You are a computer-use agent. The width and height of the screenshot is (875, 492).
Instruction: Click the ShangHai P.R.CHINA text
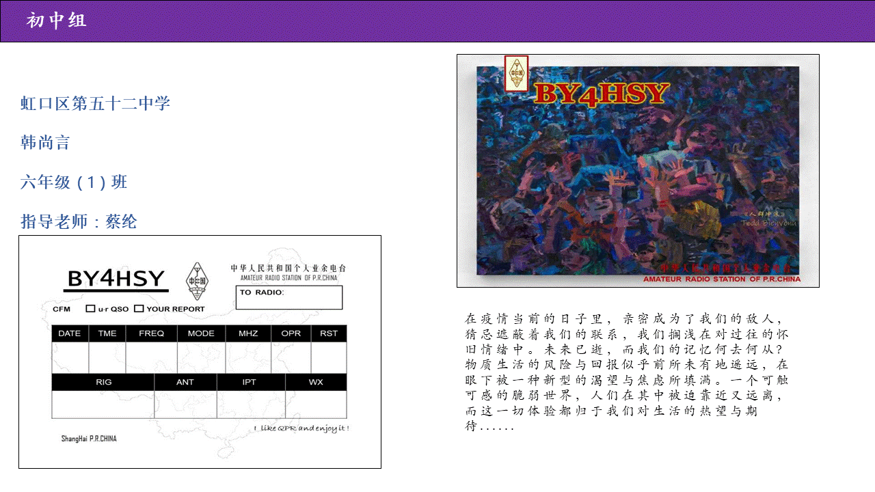point(89,439)
